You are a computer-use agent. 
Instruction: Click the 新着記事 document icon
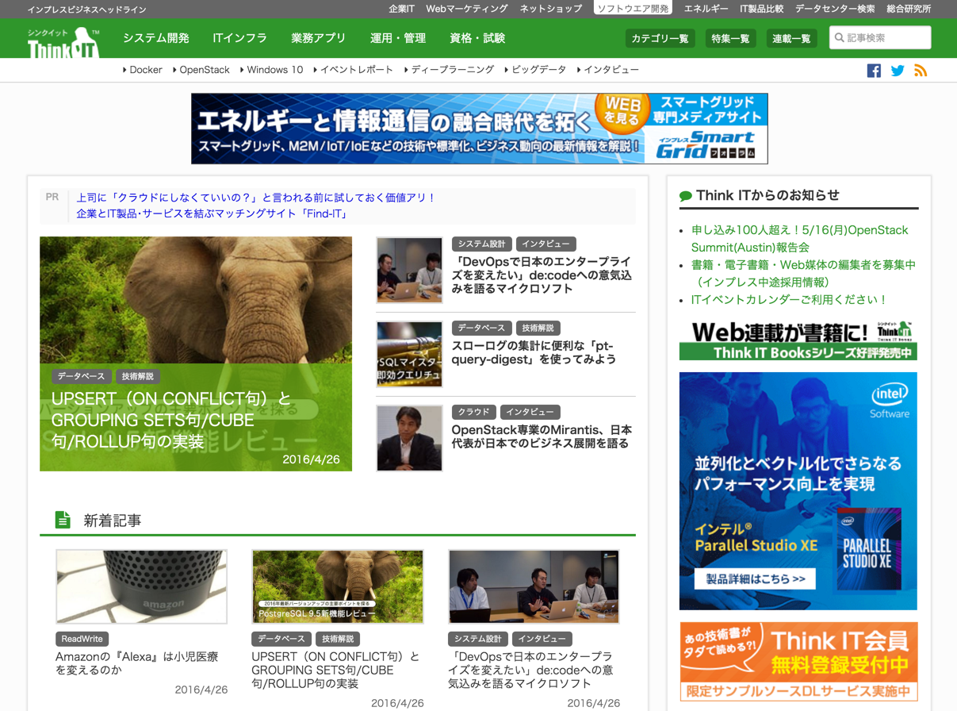click(x=63, y=520)
